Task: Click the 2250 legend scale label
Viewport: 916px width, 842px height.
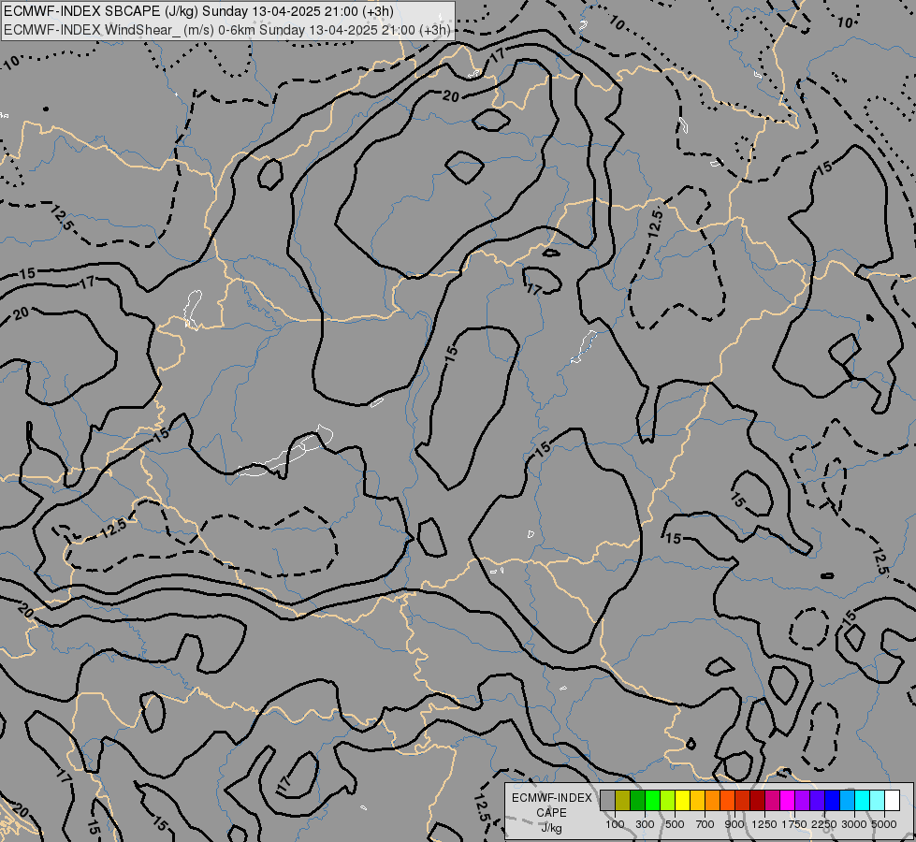Action: pyautogui.click(x=824, y=824)
